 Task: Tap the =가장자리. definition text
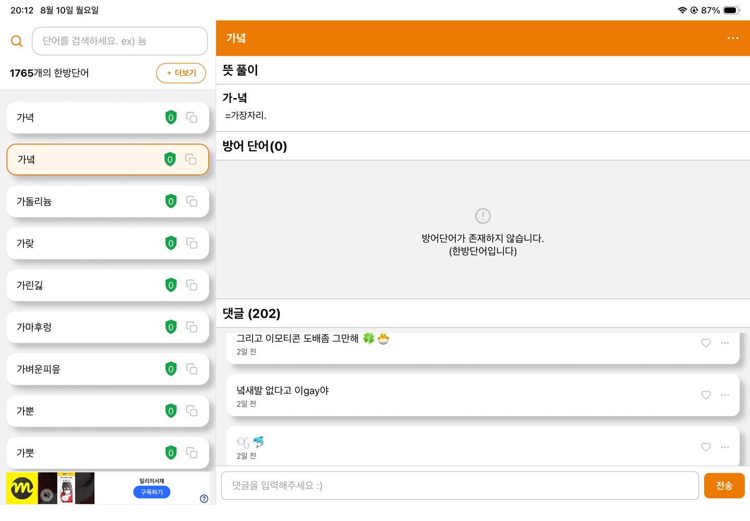(x=246, y=115)
